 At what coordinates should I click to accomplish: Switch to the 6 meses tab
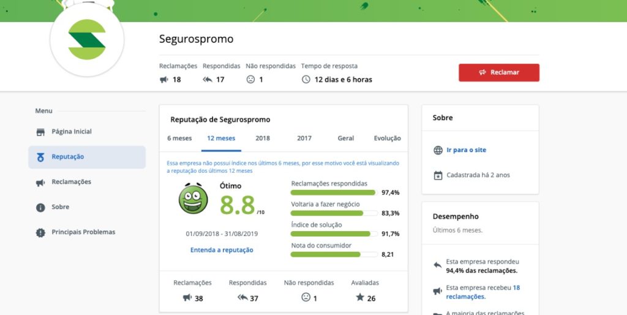(179, 139)
